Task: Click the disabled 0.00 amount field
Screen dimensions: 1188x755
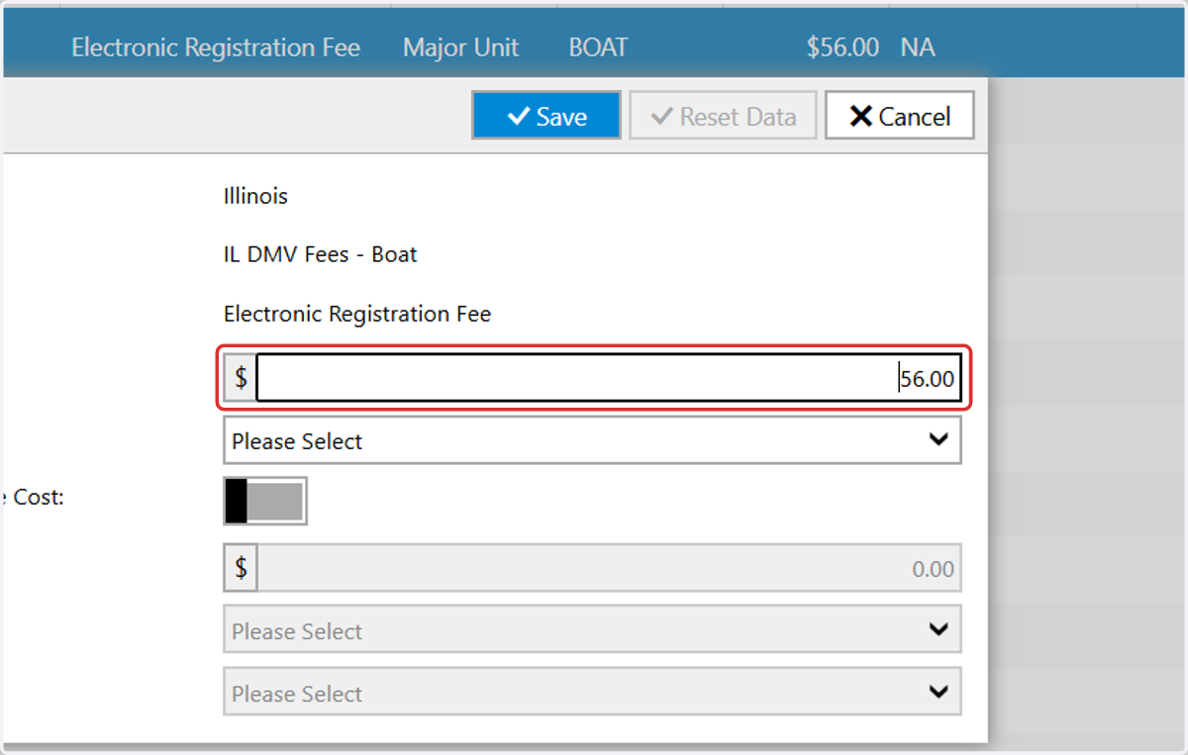Action: click(x=609, y=569)
